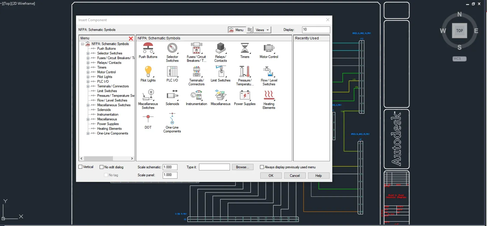Open the Push Buttons symbol category icon
This screenshot has height=226, width=487.
pos(148,48)
